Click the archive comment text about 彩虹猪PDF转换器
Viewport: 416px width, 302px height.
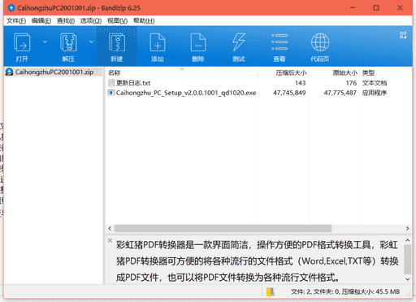point(257,261)
